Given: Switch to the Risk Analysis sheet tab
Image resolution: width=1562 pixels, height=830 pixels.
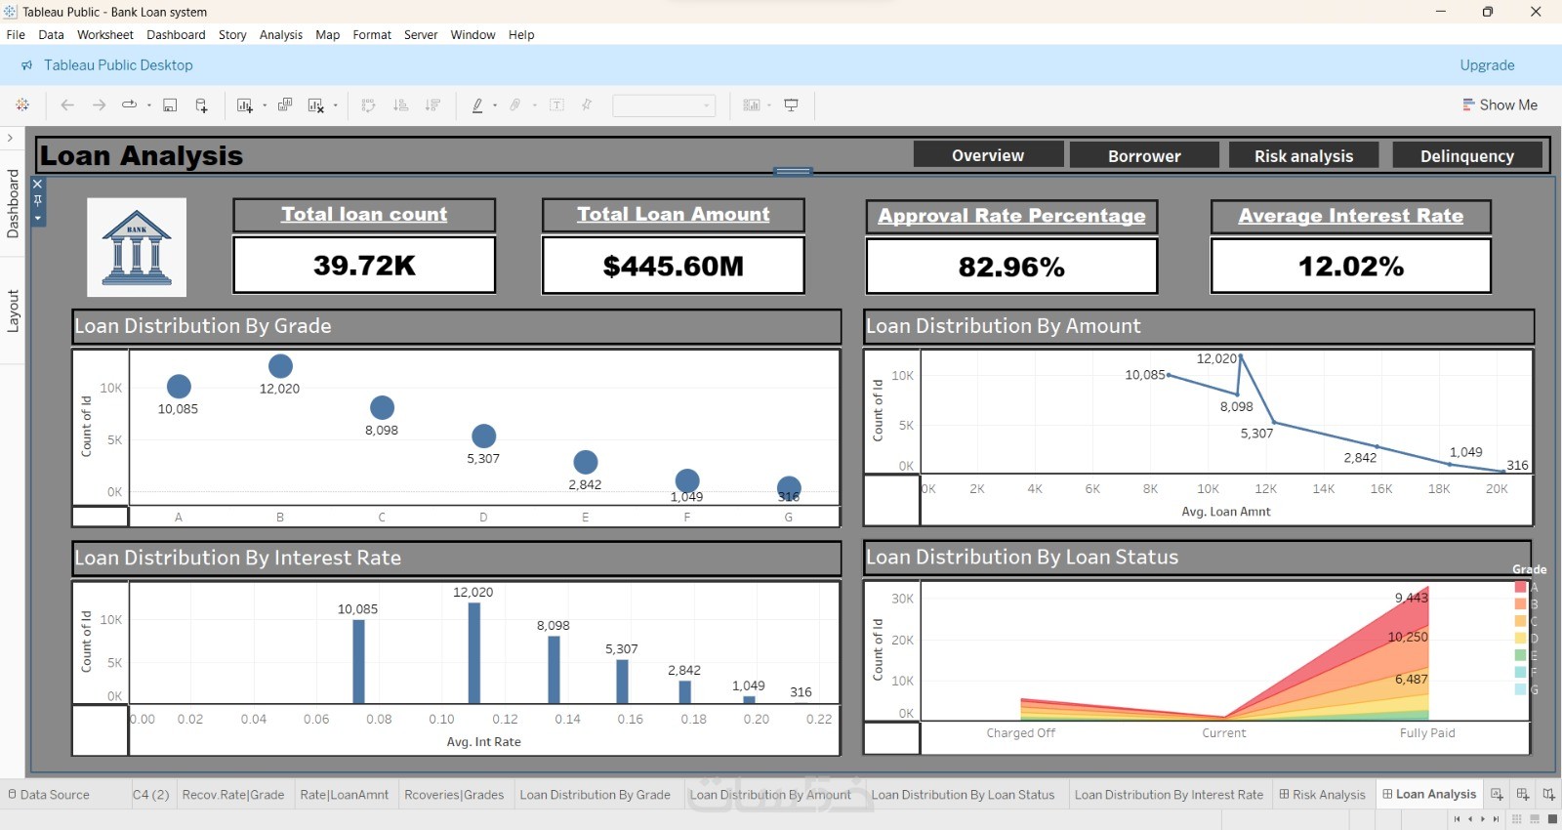Looking at the screenshot, I should pyautogui.click(x=1322, y=795).
